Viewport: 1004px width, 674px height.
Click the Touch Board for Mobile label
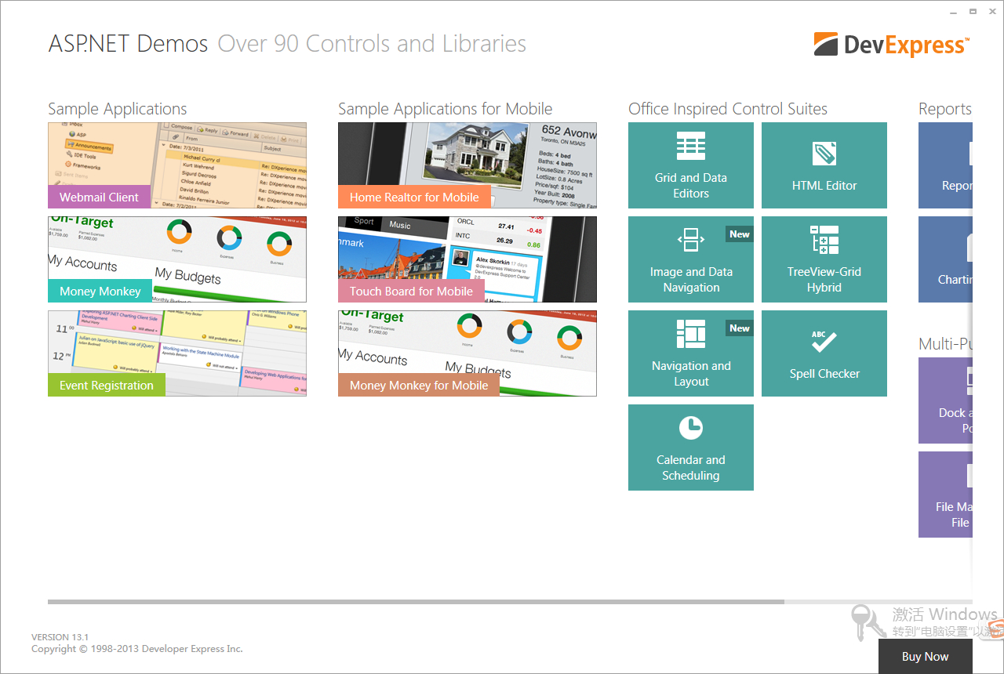click(411, 291)
